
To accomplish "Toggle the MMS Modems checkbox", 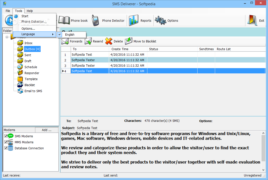I will click(6, 142).
